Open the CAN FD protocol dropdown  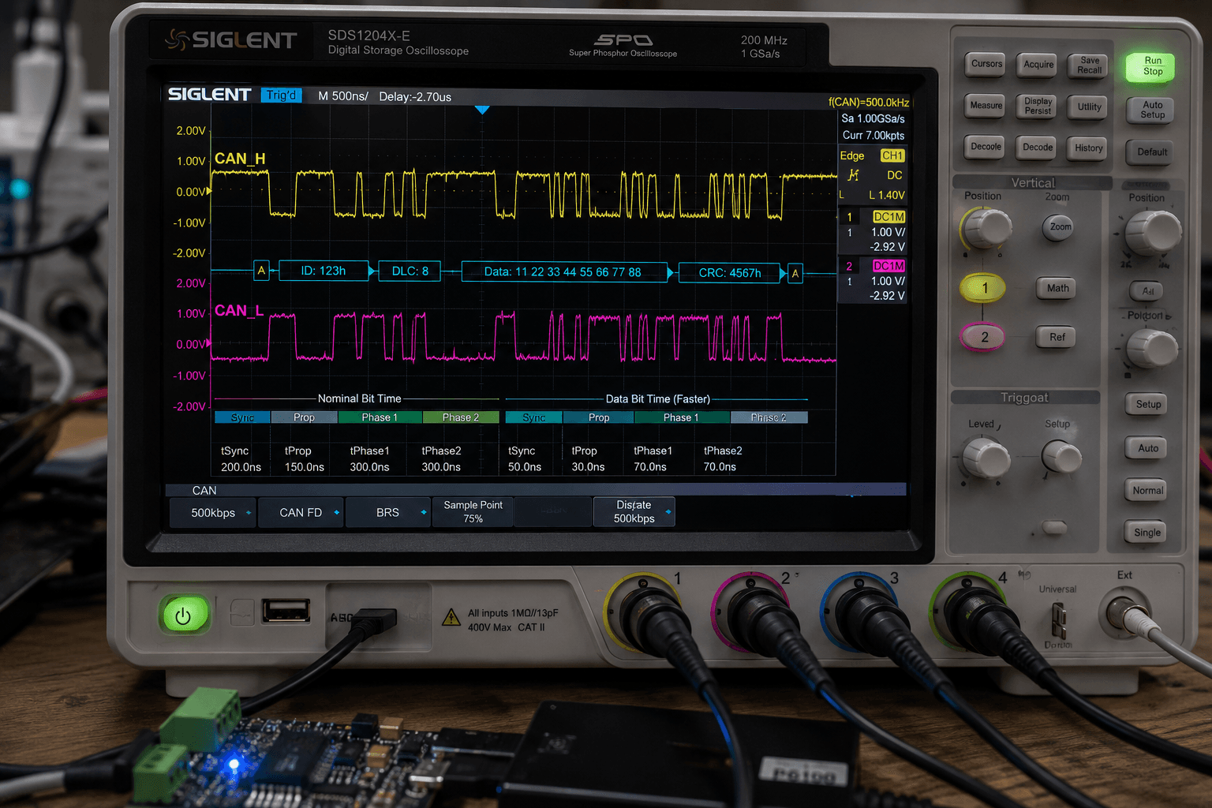pyautogui.click(x=301, y=513)
